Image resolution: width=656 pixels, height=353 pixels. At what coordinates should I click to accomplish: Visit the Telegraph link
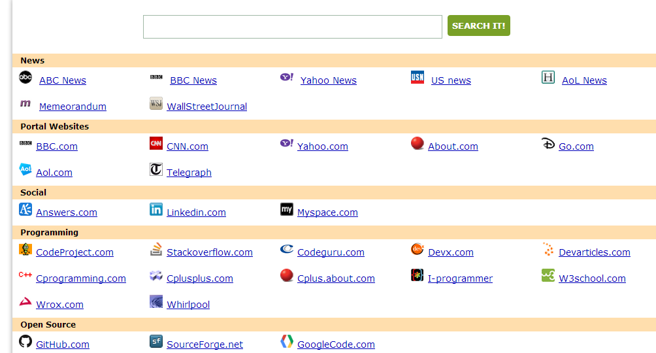click(x=189, y=173)
